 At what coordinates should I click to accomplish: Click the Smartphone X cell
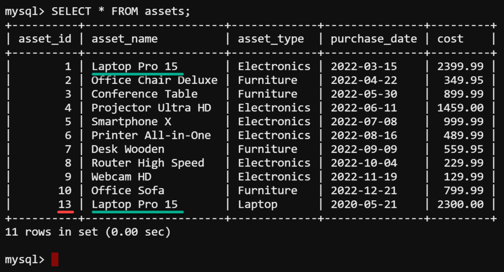click(x=131, y=122)
